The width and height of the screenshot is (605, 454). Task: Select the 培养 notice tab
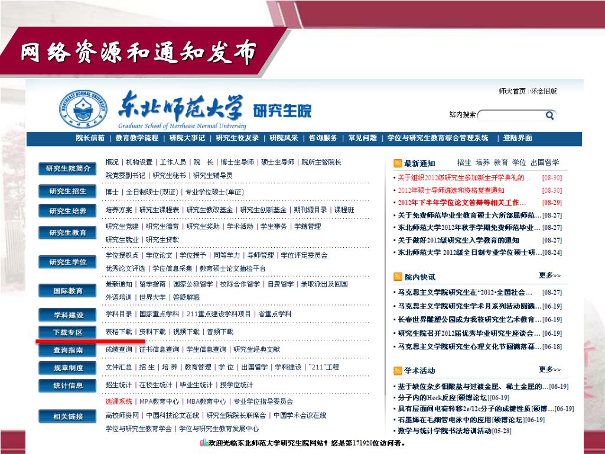pos(482,163)
